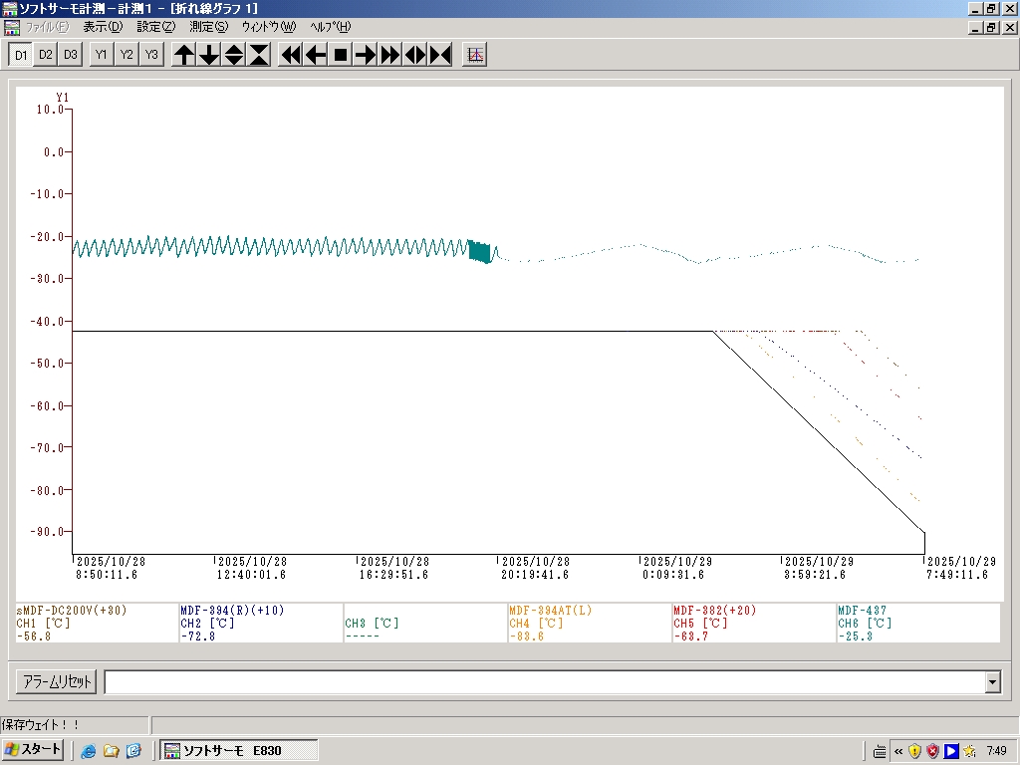1020x765 pixels.
Task: Open the 設定(Z) menu
Action: (155, 27)
